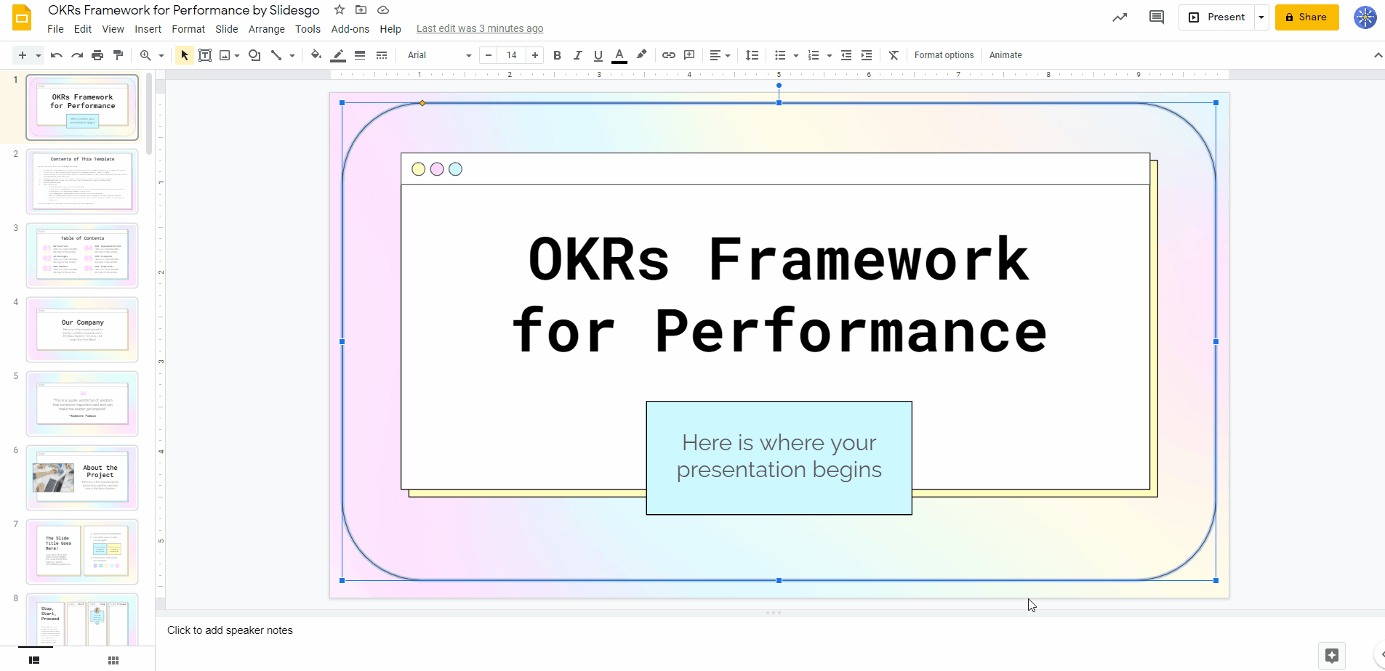Select slide 4 thumbnail Our Company
This screenshot has height=671, width=1385.
coord(82,329)
